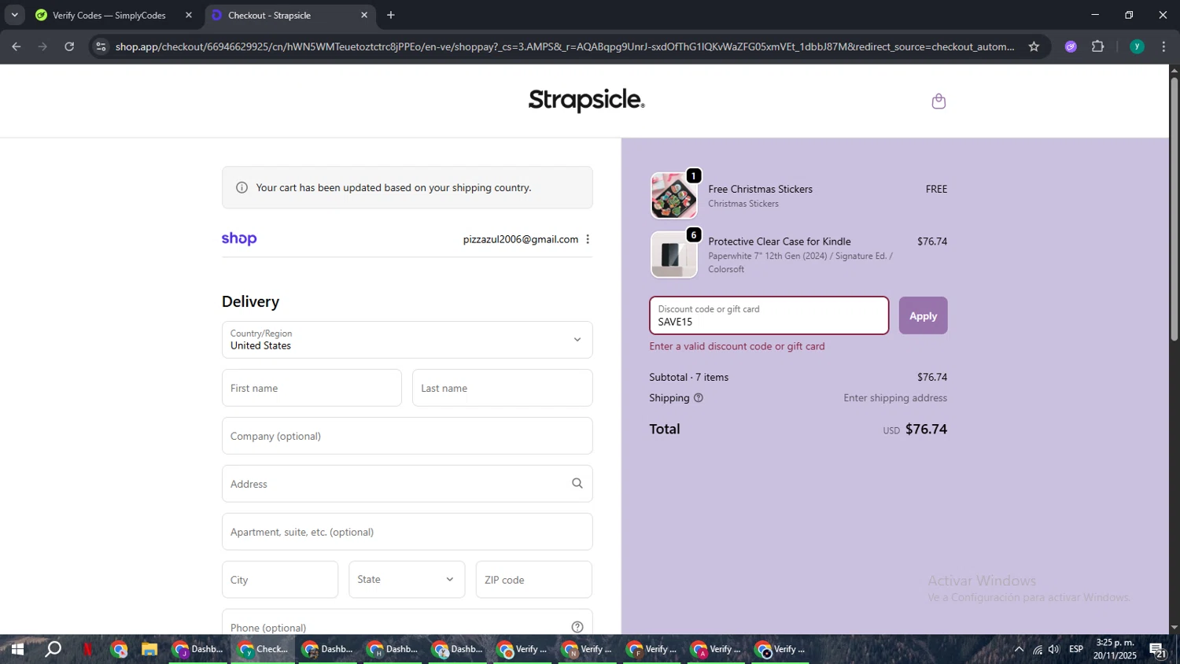Open the browser extensions puzzle icon

pyautogui.click(x=1097, y=46)
